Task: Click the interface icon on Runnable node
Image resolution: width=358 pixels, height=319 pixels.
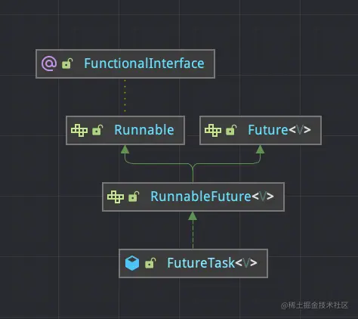Action: coord(79,130)
